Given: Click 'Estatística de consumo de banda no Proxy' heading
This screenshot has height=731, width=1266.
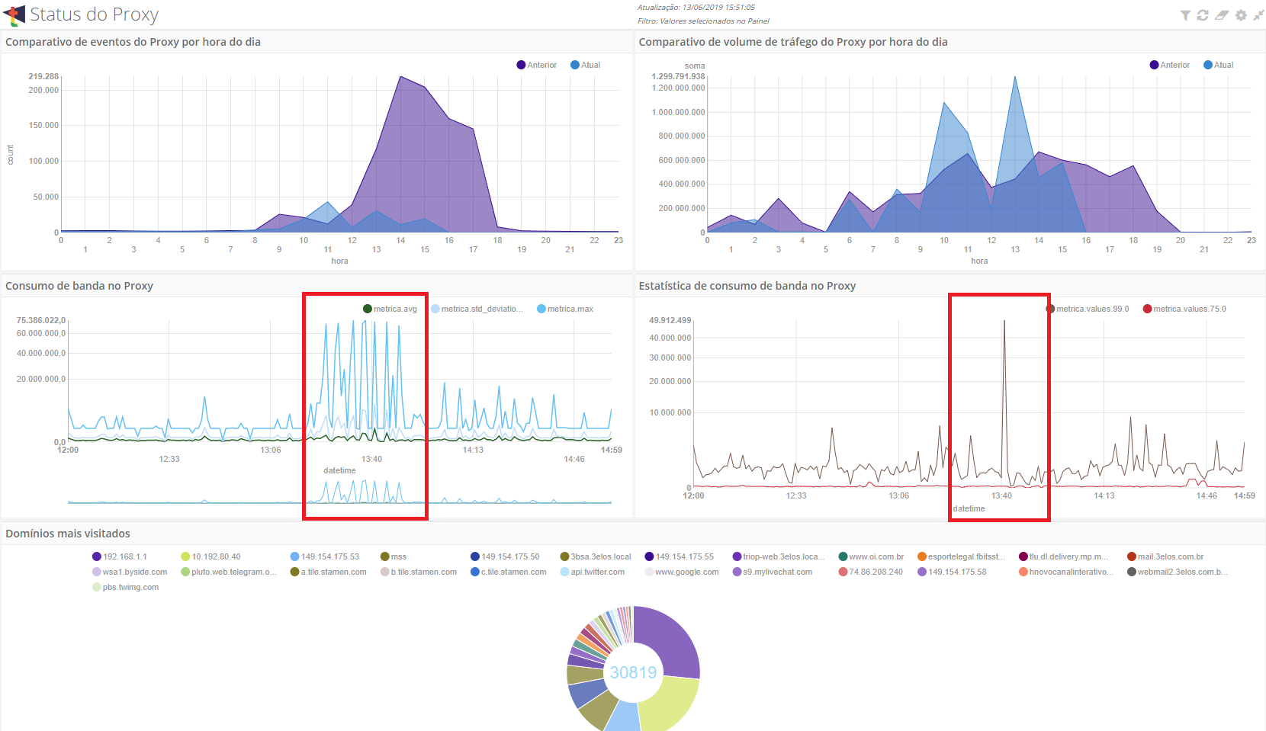Looking at the screenshot, I should (747, 286).
